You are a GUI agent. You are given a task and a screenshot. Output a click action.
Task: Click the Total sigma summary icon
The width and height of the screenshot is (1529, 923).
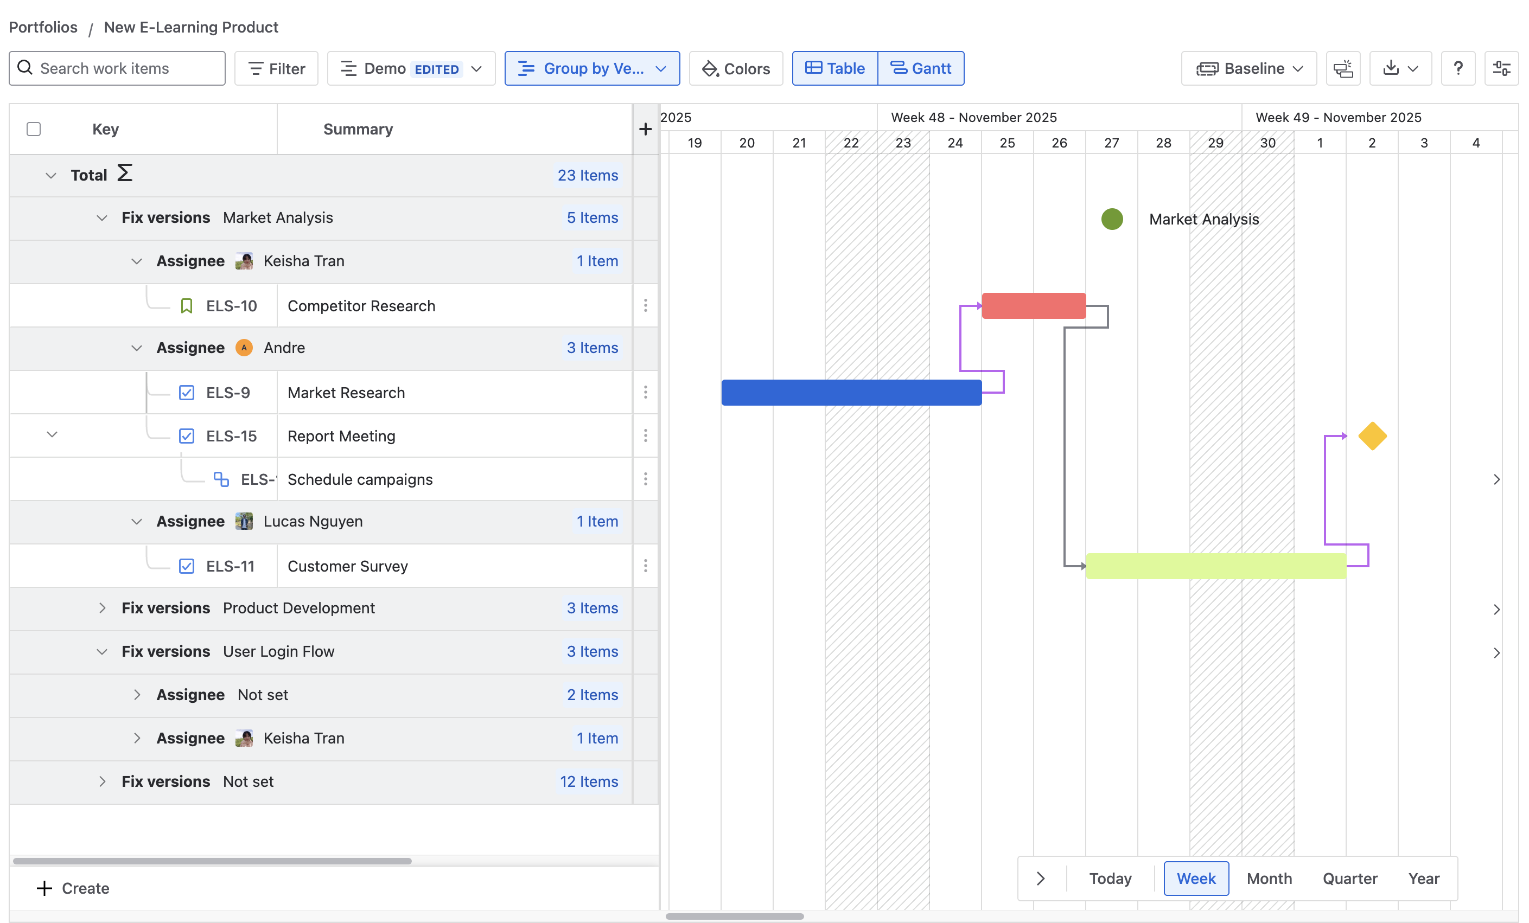(x=125, y=173)
